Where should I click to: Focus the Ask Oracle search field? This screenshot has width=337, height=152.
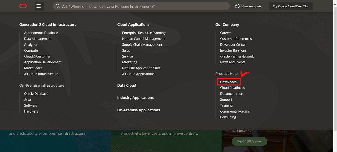[x=141, y=6]
